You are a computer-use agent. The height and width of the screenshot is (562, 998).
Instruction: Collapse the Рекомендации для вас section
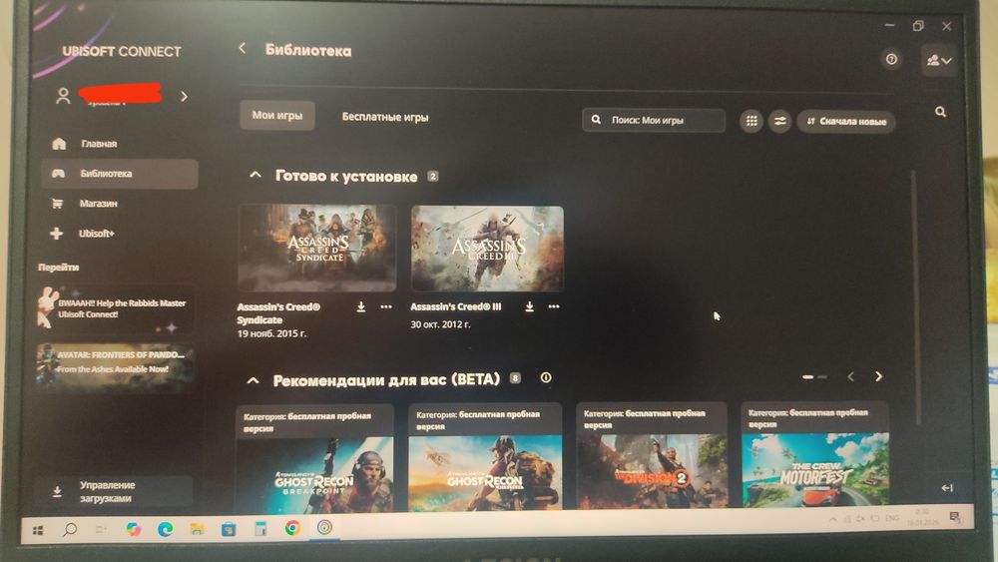pyautogui.click(x=252, y=380)
